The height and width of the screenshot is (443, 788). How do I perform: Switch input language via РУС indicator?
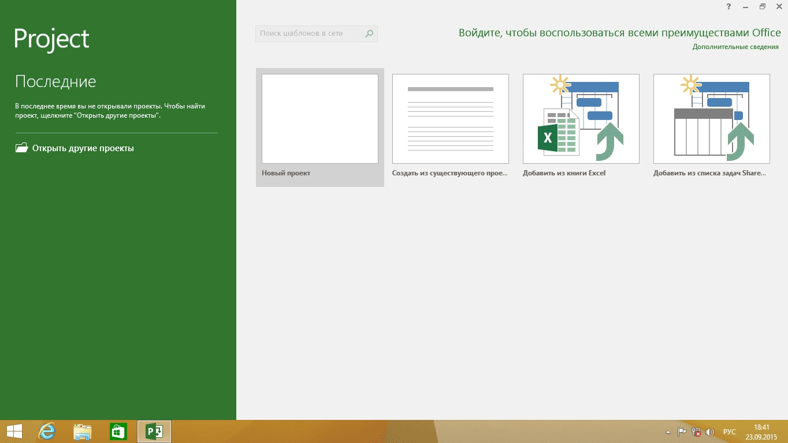point(730,432)
